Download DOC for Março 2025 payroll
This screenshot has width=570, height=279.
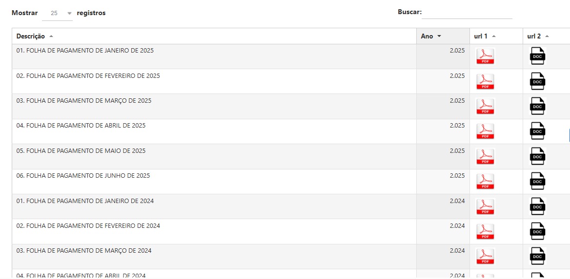click(x=537, y=106)
